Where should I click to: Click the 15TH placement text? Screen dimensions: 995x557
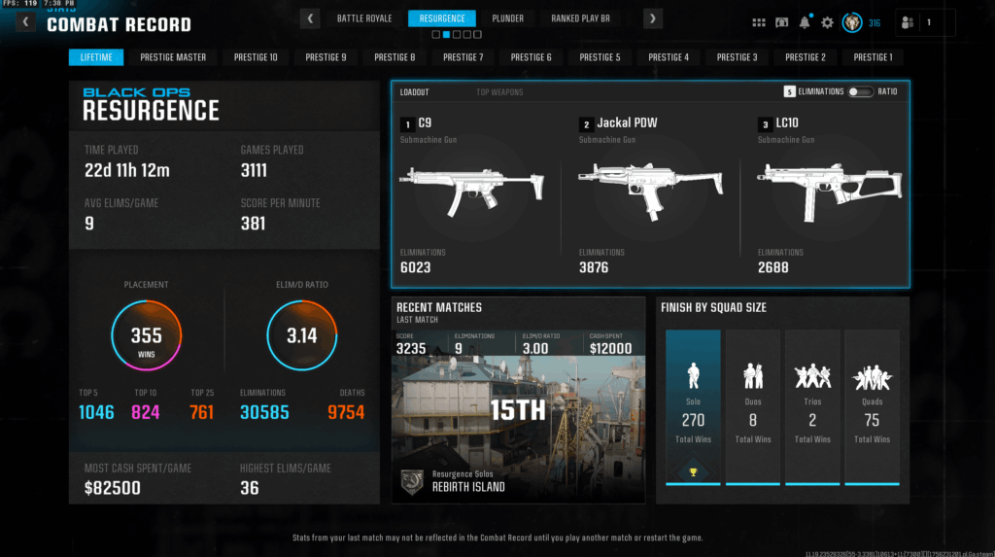pos(518,411)
